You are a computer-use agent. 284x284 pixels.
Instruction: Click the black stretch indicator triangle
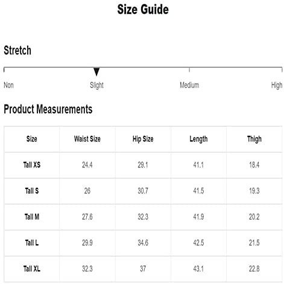(96, 72)
